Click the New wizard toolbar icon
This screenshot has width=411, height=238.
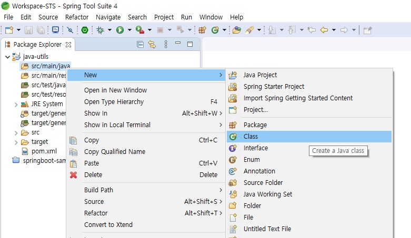click(9, 30)
